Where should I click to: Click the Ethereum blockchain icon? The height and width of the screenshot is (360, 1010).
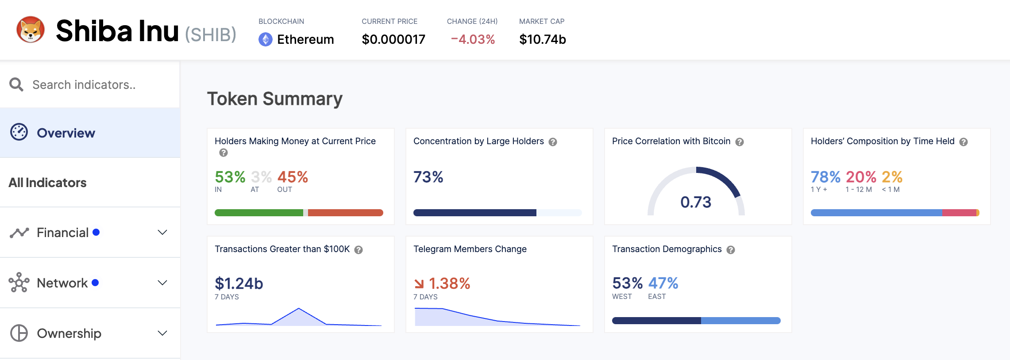coord(266,39)
